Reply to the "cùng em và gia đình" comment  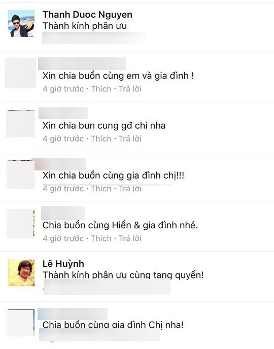point(130,89)
